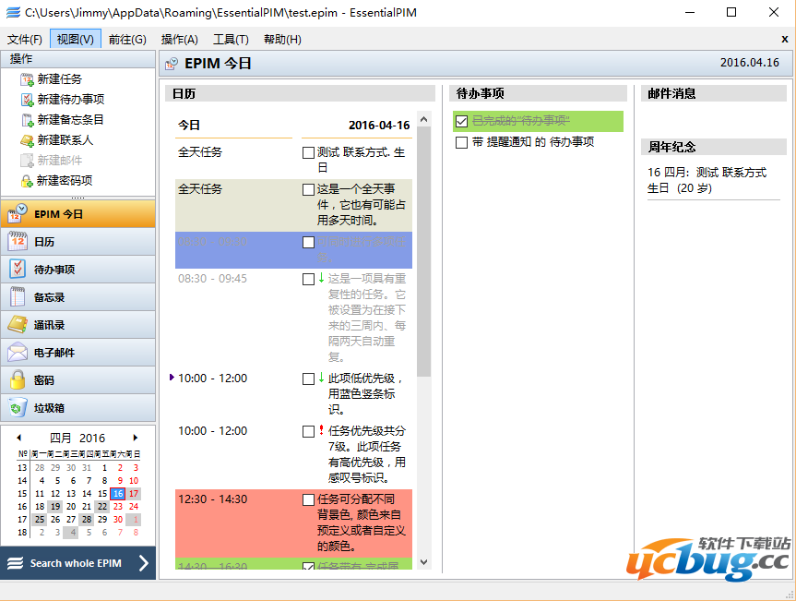Expand the Search whole EPIM chevron

143,563
